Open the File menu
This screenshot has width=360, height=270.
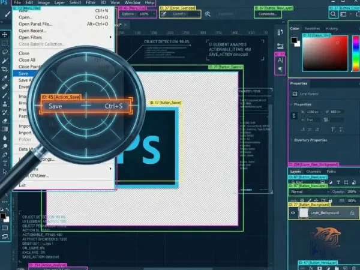(17, 3)
